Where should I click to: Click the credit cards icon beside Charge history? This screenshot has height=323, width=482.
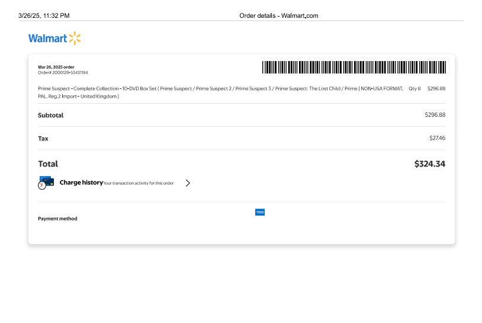[x=46, y=182]
